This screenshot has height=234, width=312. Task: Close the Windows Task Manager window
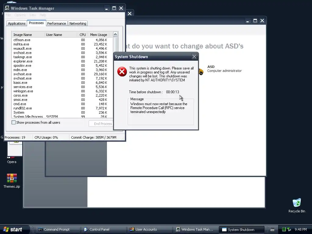tap(121, 8)
